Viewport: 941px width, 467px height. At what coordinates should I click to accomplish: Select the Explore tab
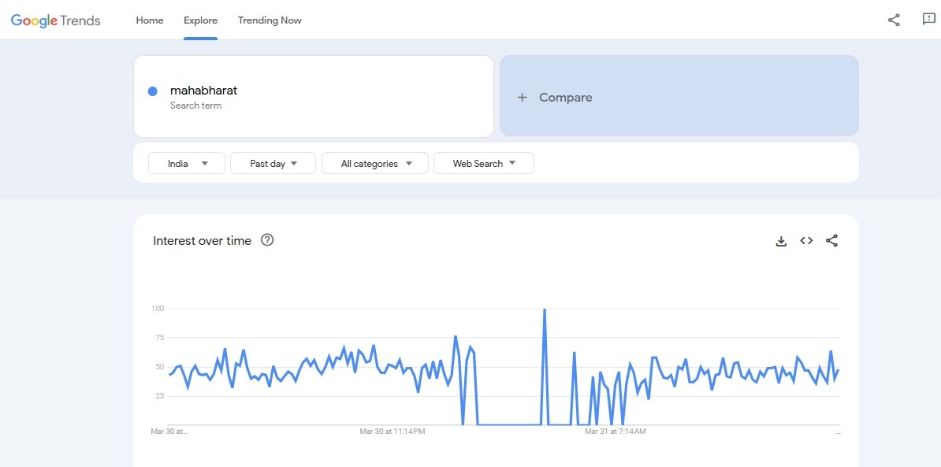[200, 20]
